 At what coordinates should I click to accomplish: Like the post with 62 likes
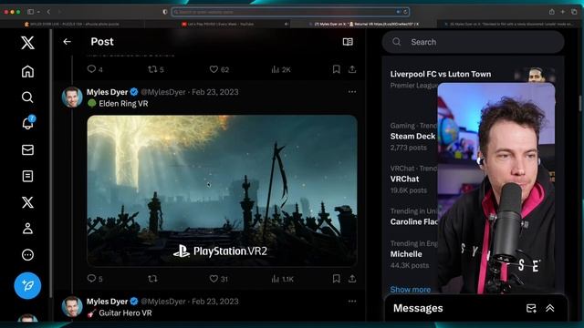point(214,69)
